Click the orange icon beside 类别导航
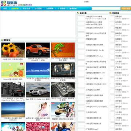Viewport: 131px width, 131px height. pos(110,13)
